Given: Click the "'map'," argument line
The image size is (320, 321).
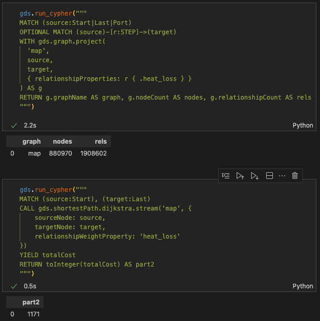Looking at the screenshot, I should 38,51.
